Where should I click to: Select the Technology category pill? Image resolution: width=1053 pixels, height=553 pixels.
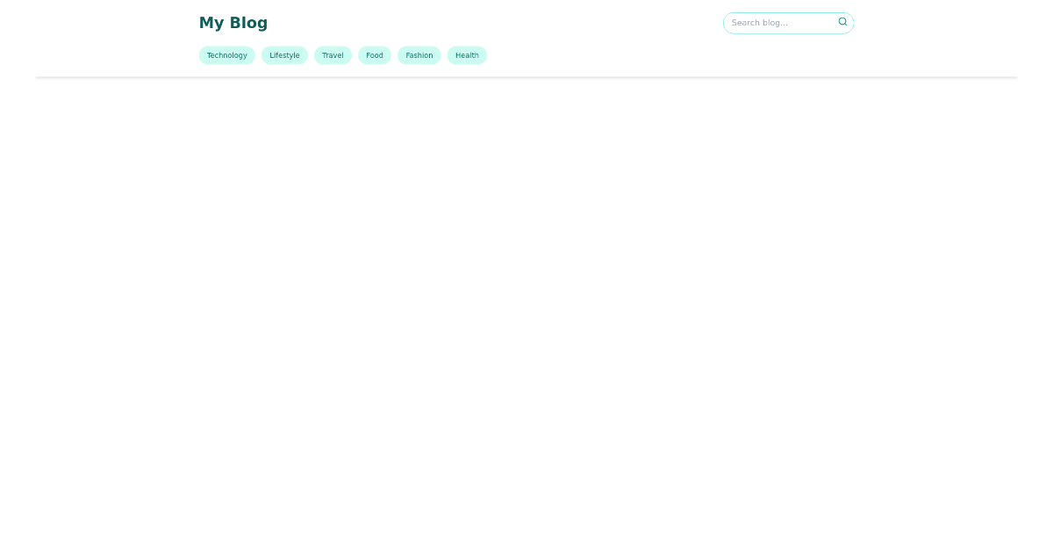point(226,55)
